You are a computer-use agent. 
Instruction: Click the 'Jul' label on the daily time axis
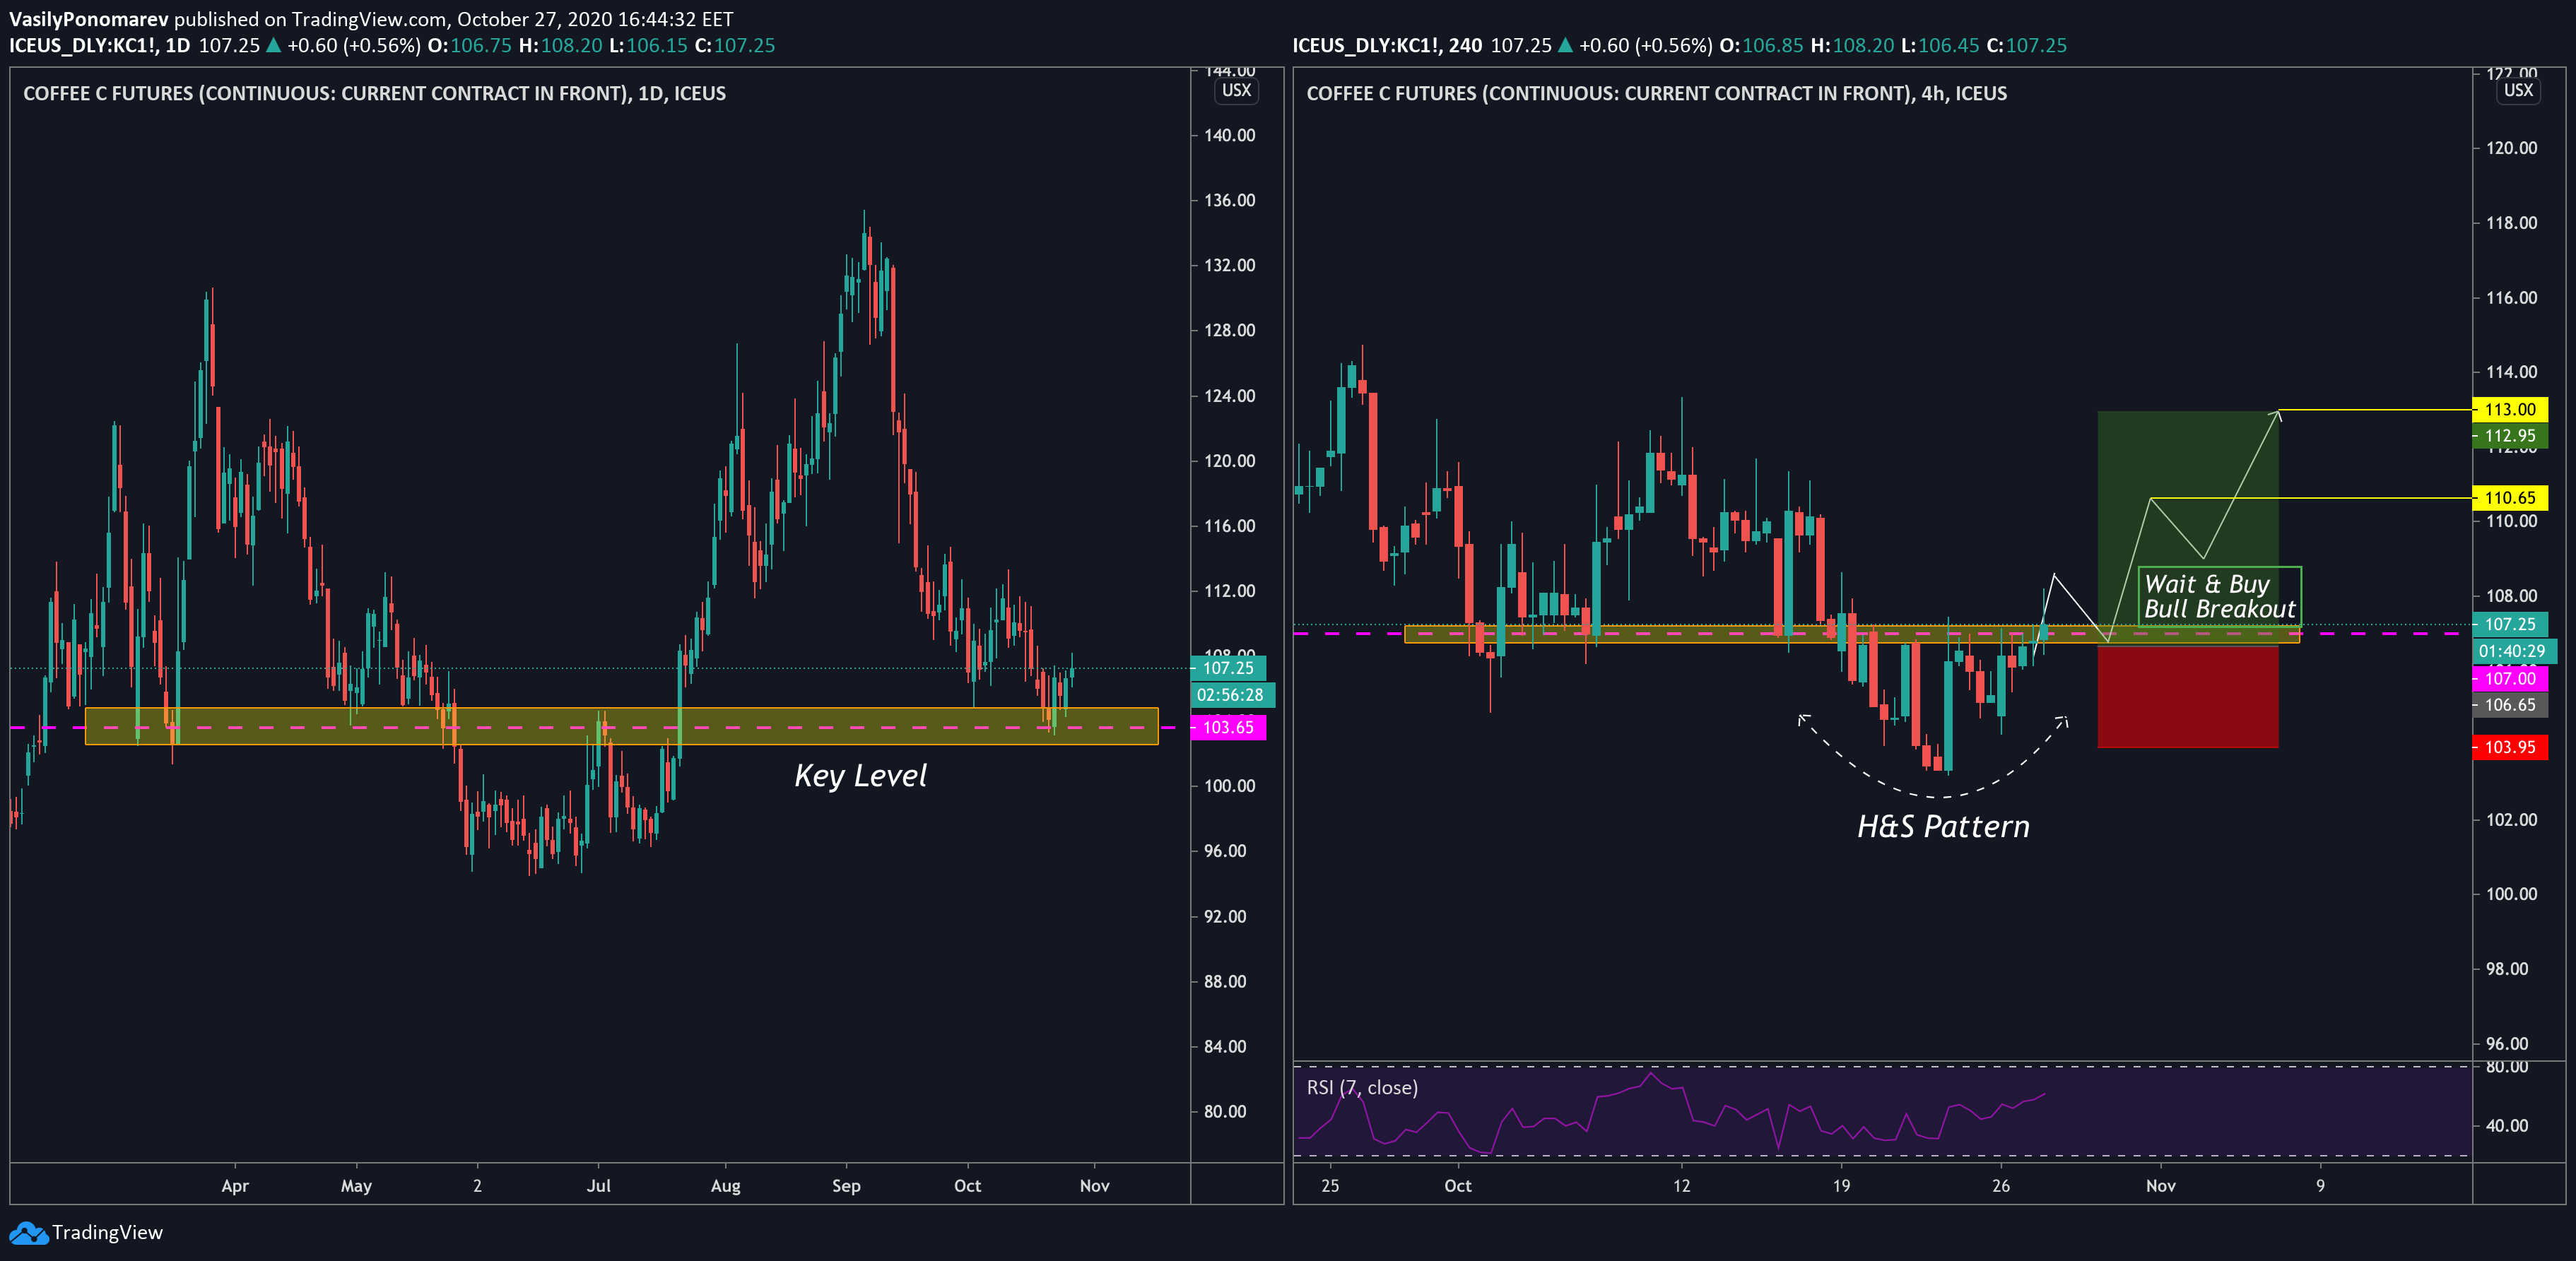pyautogui.click(x=598, y=1186)
